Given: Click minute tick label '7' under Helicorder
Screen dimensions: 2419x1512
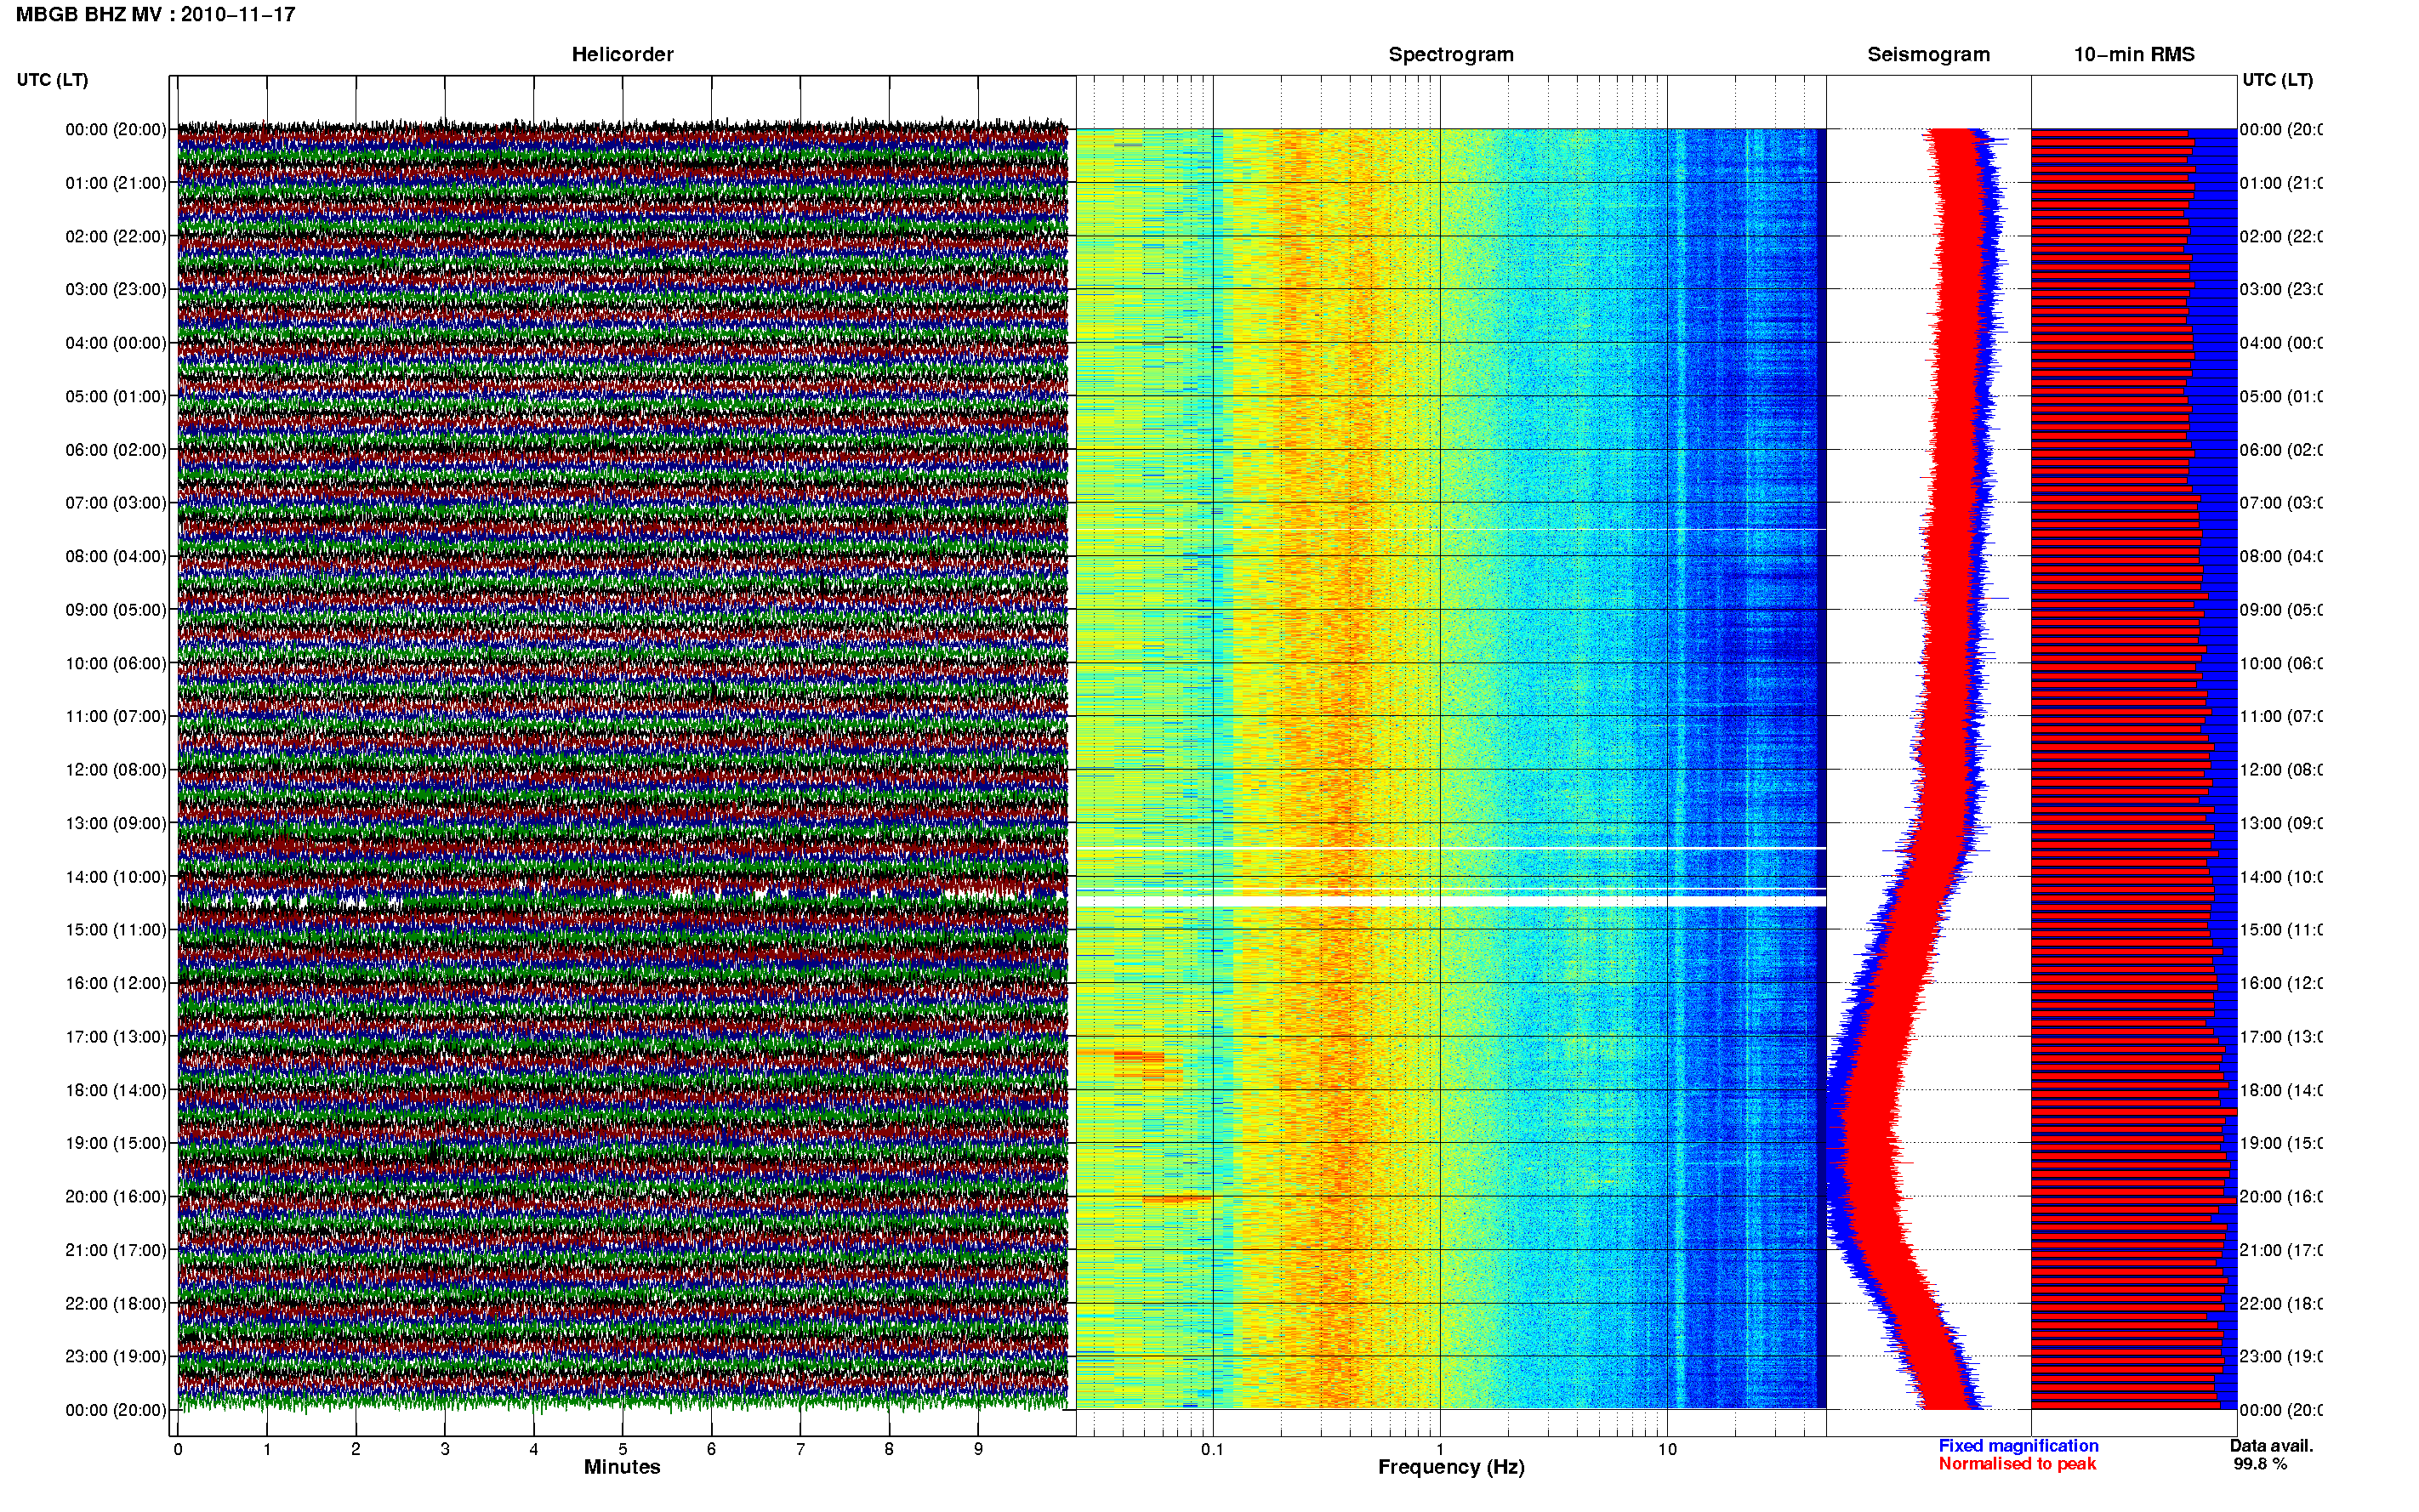Looking at the screenshot, I should click(x=800, y=1449).
